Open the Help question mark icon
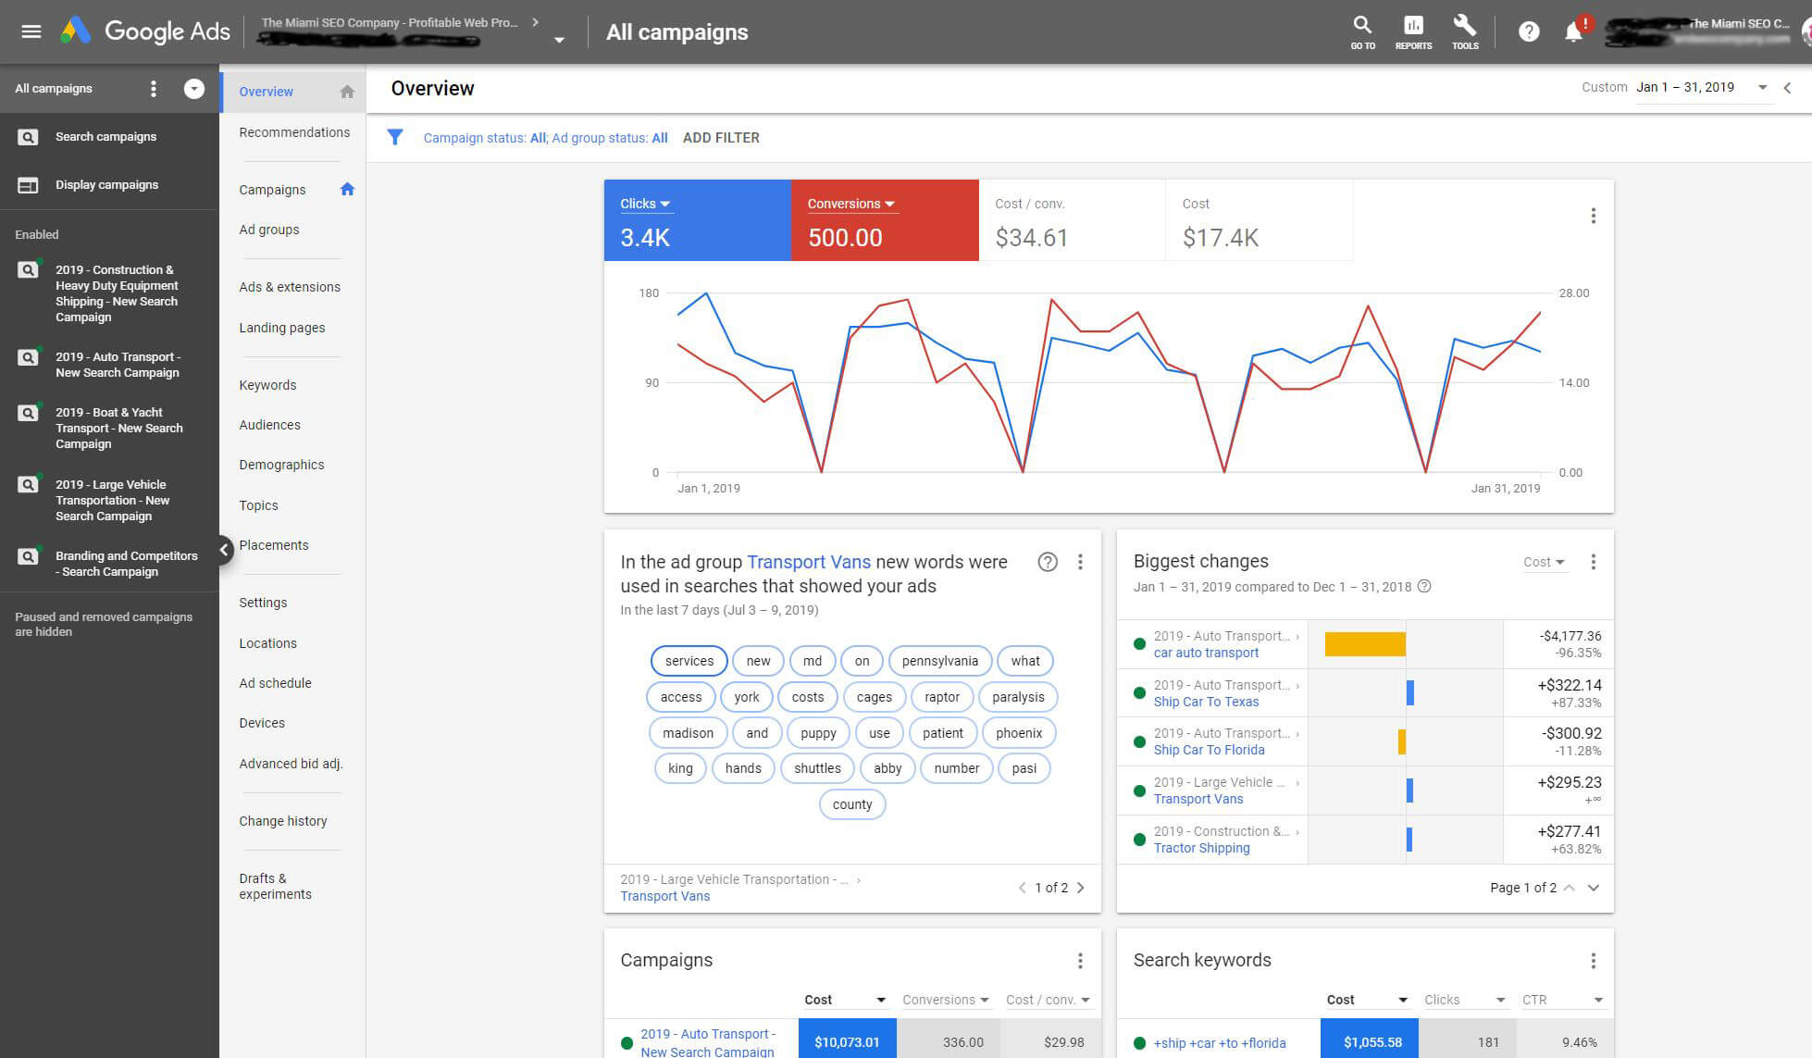1812x1058 pixels. [1529, 31]
